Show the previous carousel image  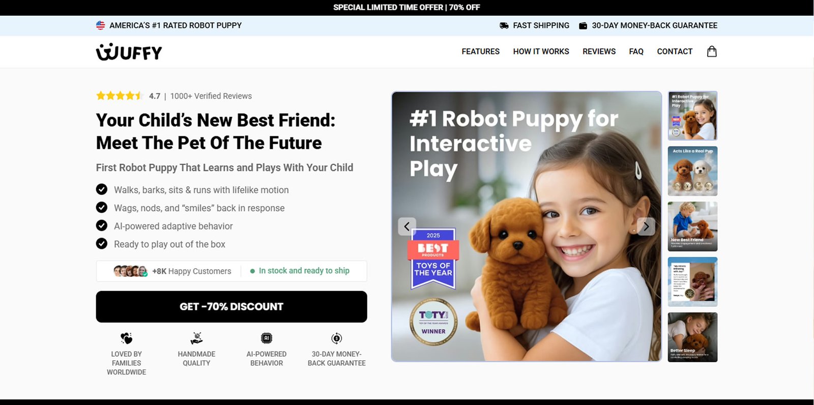[407, 226]
